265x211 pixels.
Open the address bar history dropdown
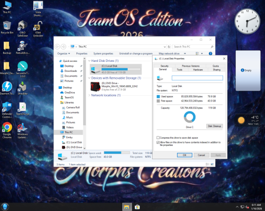165,47
